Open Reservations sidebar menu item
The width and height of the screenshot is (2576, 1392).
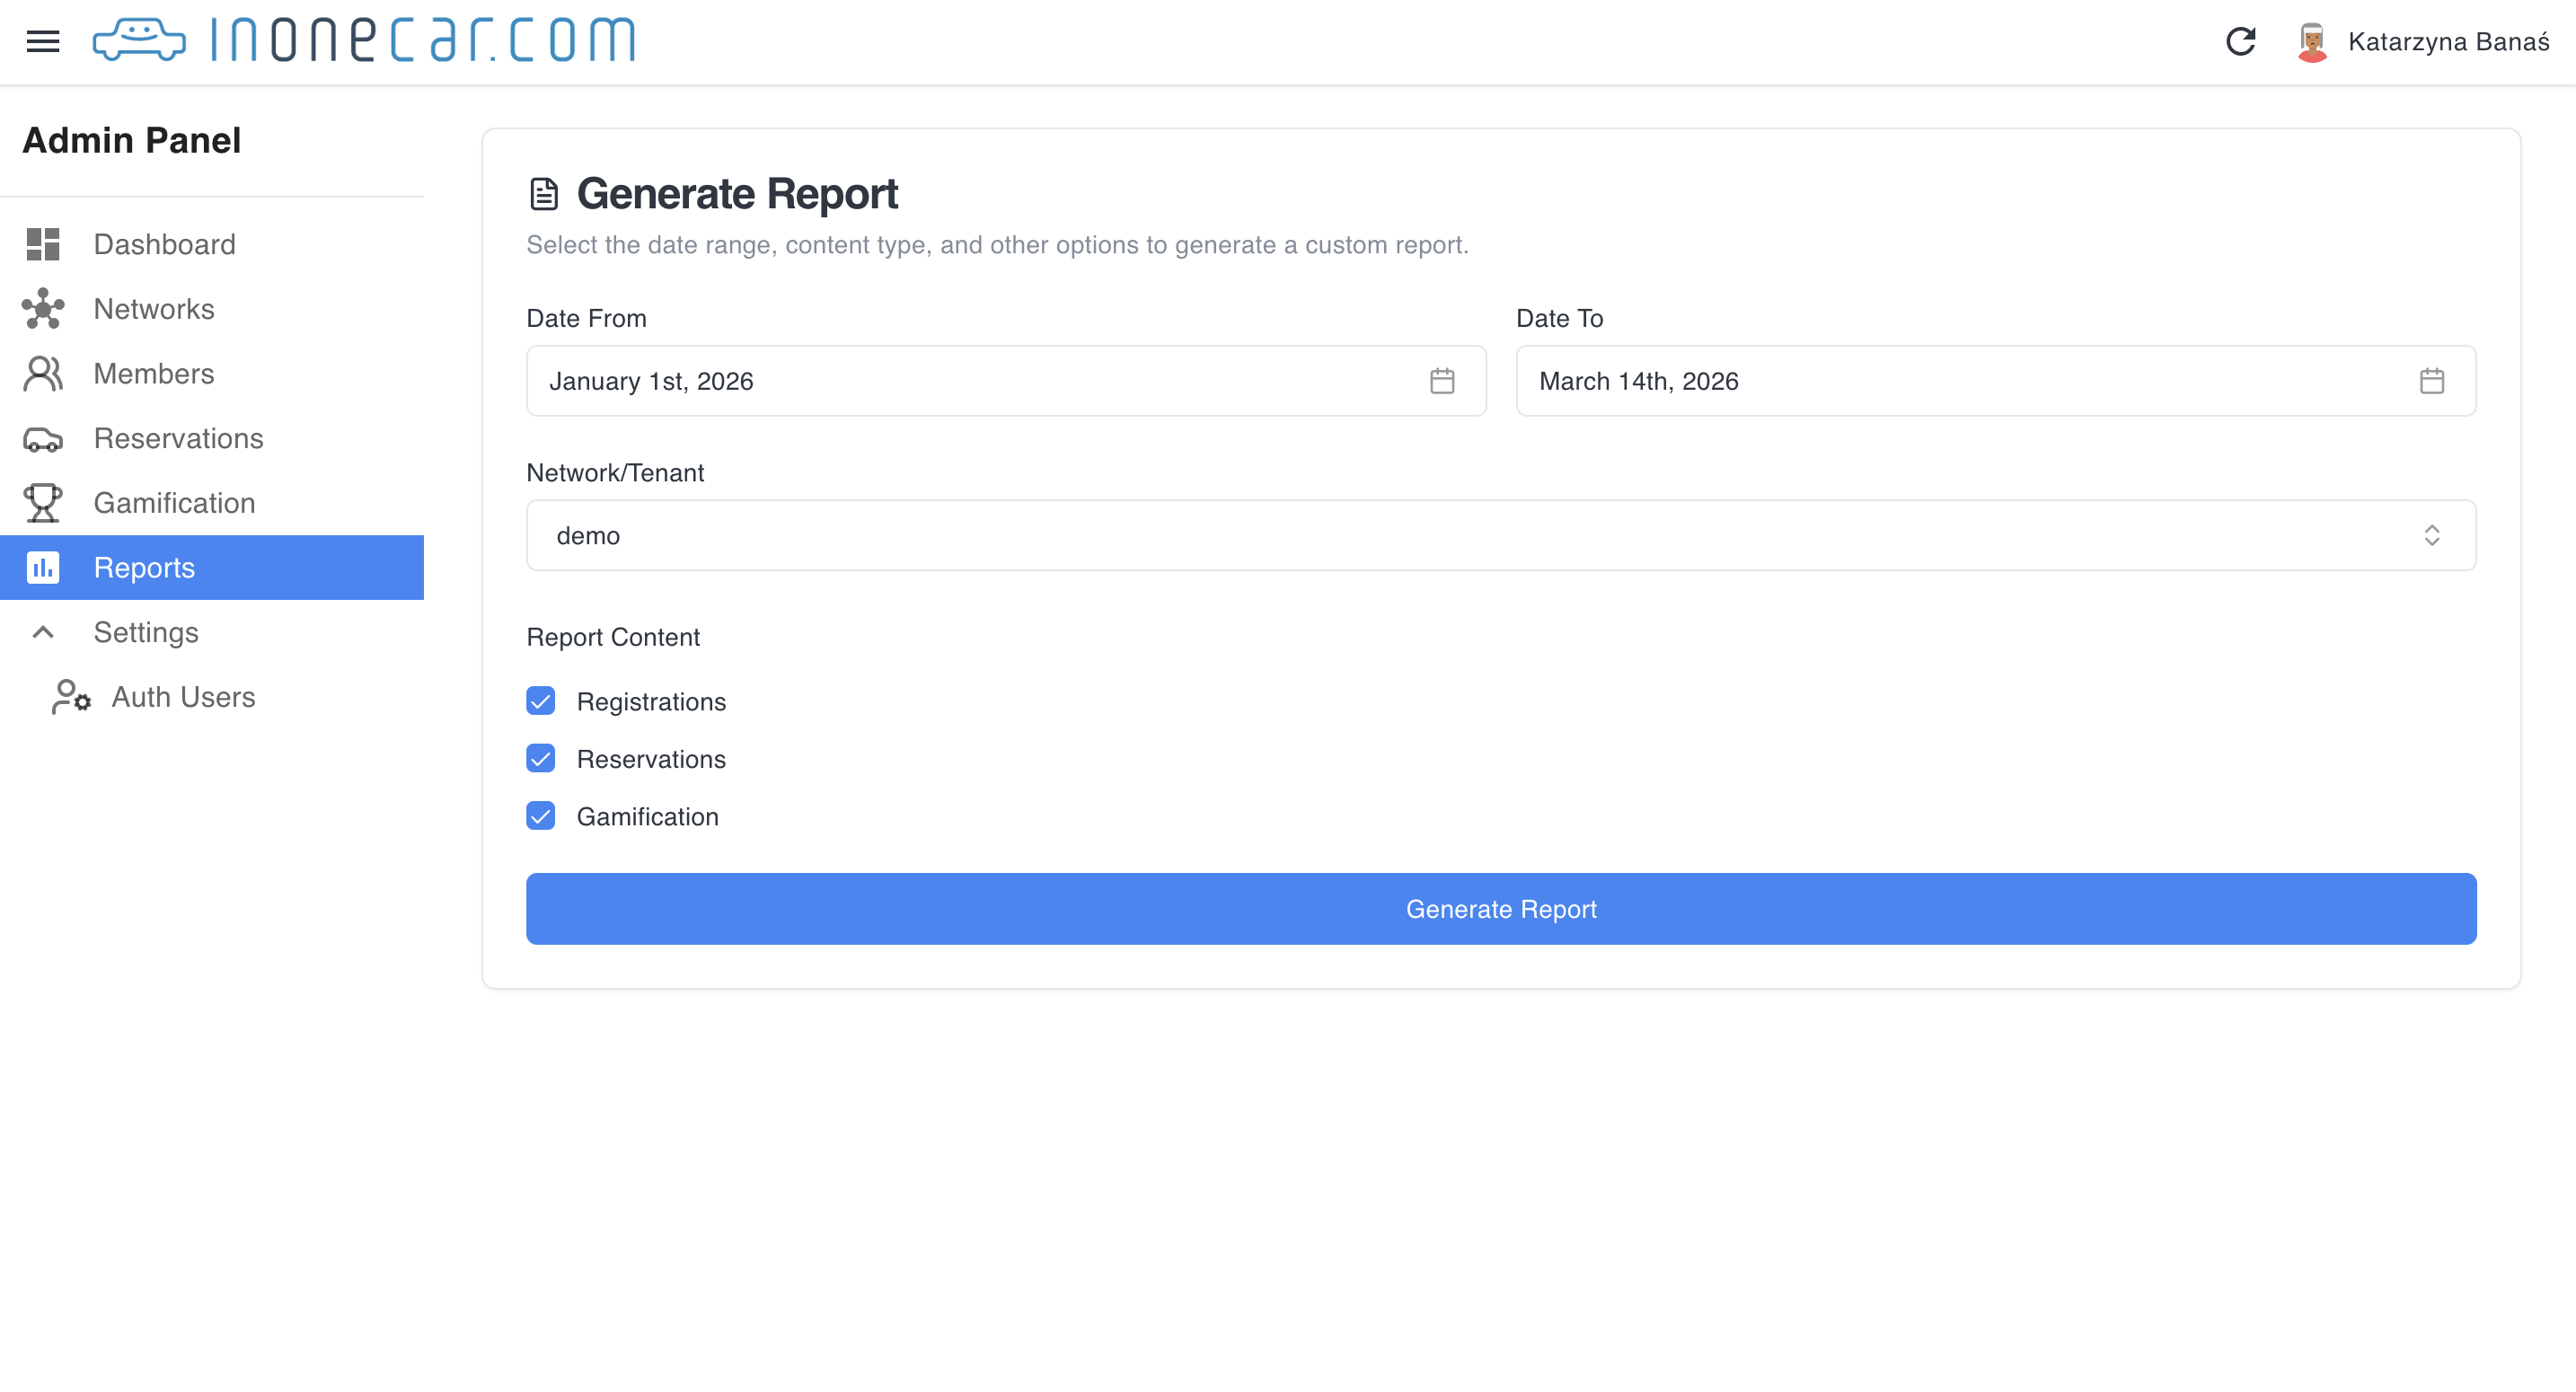coord(178,438)
